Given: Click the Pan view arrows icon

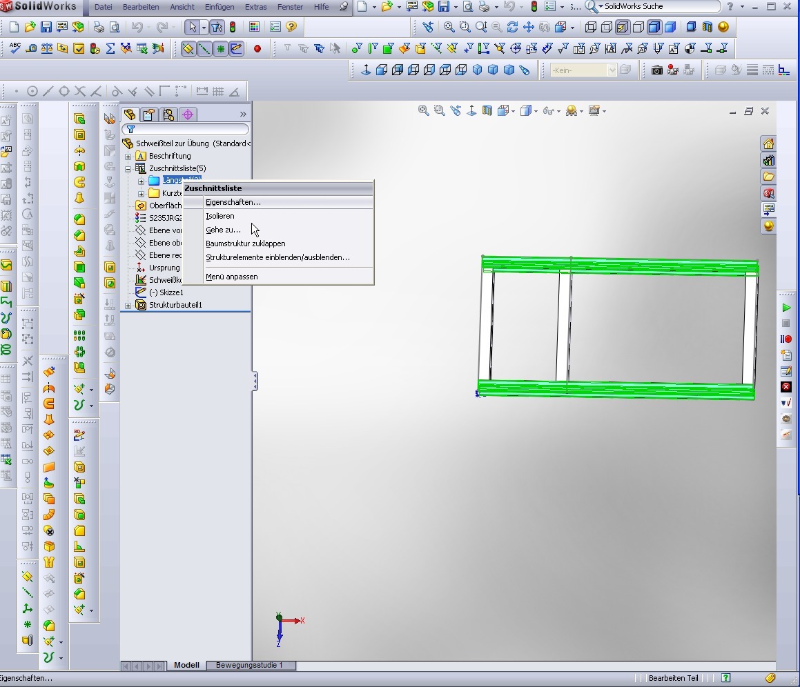Looking at the screenshot, I should coord(529,27).
